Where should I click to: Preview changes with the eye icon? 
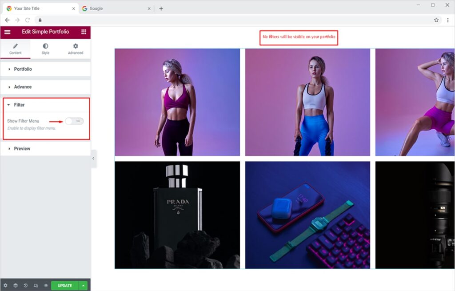46,285
